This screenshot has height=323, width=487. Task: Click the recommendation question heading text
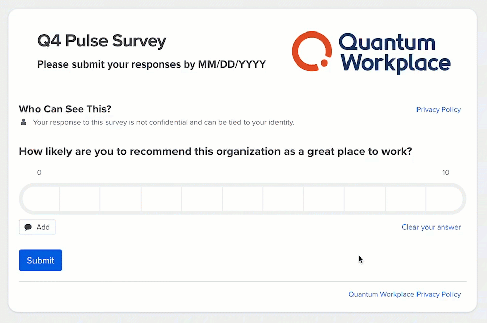pyautogui.click(x=215, y=151)
